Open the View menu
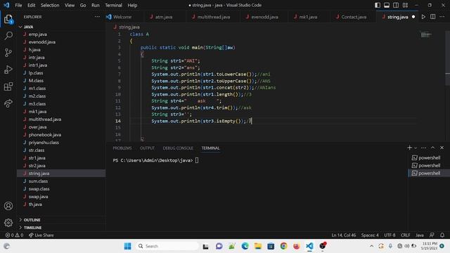450x253 pixels. [x=70, y=5]
